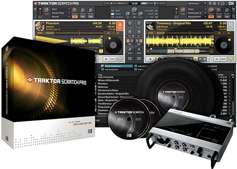
Task: Enable the SNAP checkbox
Action: (x=113, y=11)
